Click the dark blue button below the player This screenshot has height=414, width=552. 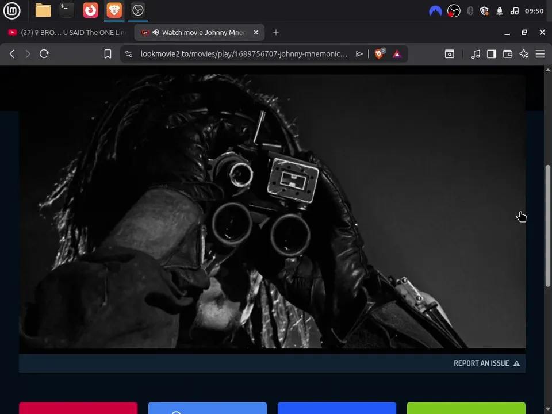pos(337,408)
